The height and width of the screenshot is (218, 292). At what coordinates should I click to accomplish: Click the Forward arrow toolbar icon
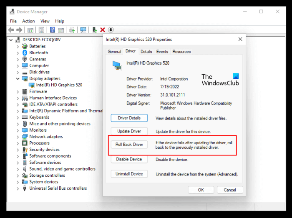click(x=19, y=30)
